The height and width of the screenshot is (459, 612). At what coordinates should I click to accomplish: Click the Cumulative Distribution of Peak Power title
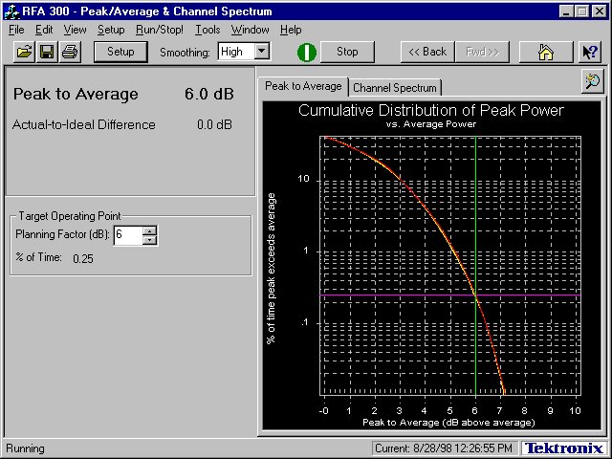click(x=431, y=111)
